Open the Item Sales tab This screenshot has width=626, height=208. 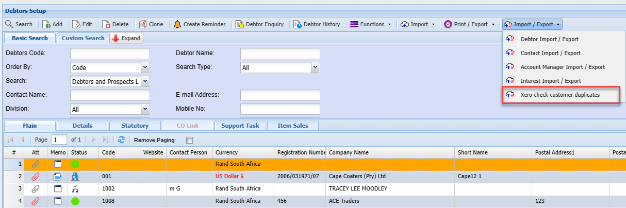(293, 126)
